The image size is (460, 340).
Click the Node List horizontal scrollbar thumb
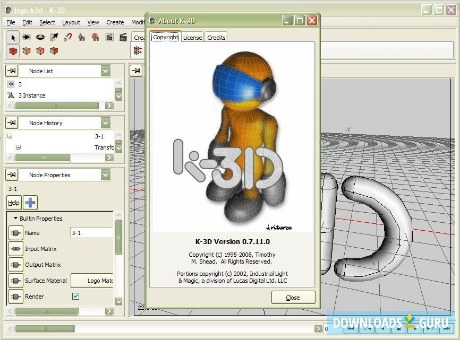pos(57,106)
